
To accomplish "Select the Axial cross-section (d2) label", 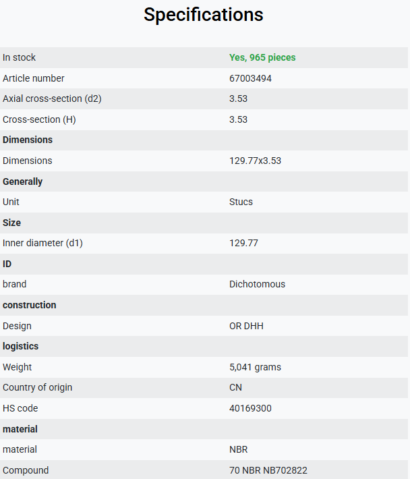I will point(52,98).
